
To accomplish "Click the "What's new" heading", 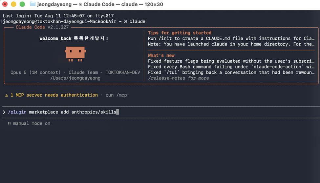I will click(x=161, y=55).
